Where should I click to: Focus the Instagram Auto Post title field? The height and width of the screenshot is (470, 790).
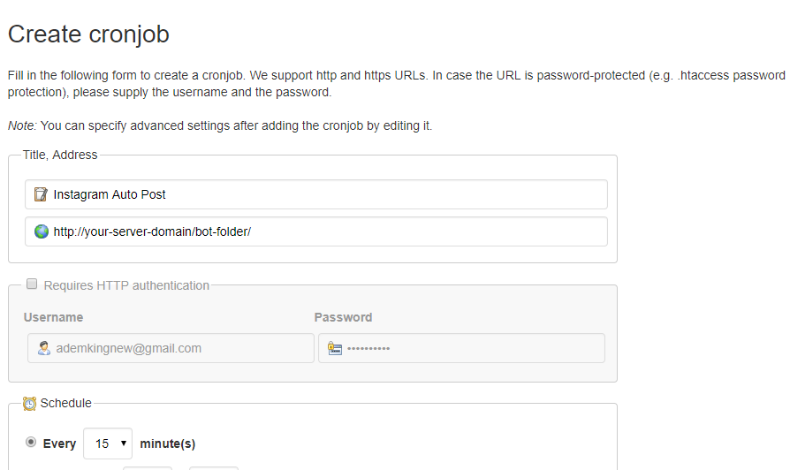point(327,194)
